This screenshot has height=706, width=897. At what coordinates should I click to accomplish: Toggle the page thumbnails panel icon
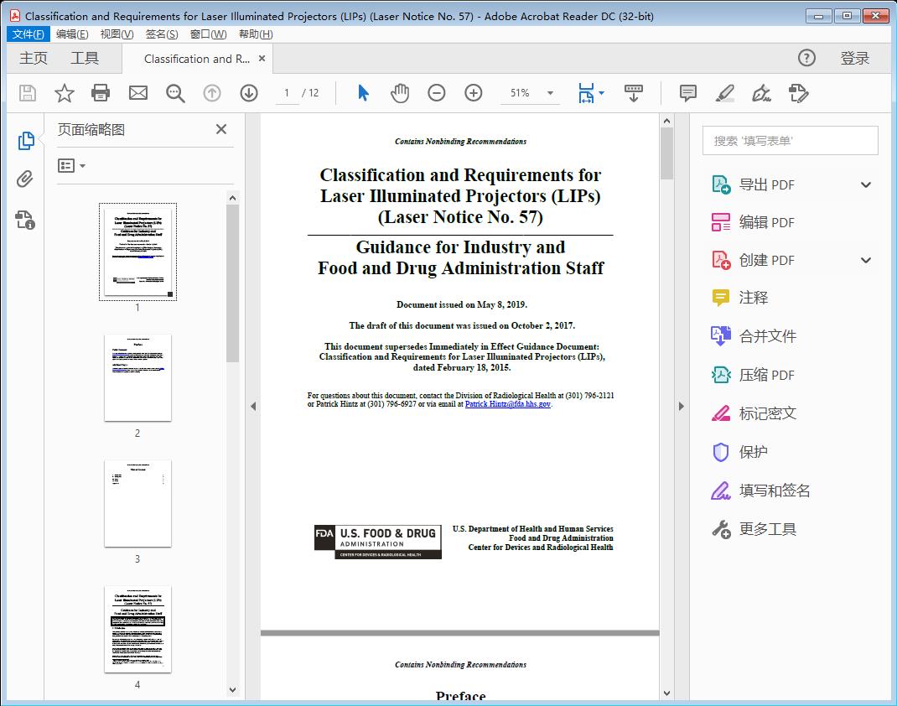25,141
